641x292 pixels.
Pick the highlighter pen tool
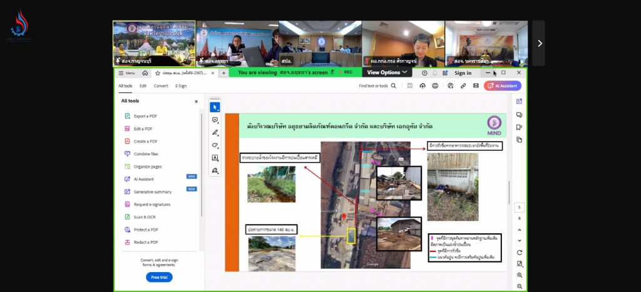[215, 132]
